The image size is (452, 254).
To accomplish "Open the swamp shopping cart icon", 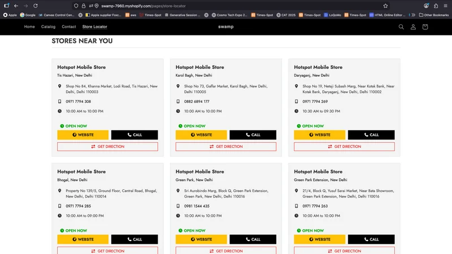I will click(x=425, y=27).
